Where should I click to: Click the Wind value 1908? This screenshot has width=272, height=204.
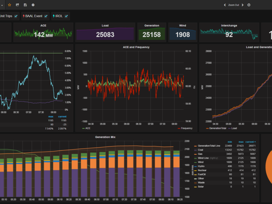[x=183, y=35]
